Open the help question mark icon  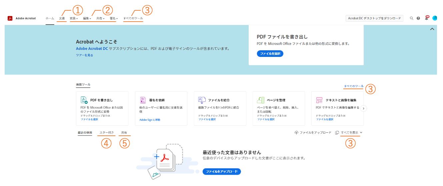(x=418, y=18)
